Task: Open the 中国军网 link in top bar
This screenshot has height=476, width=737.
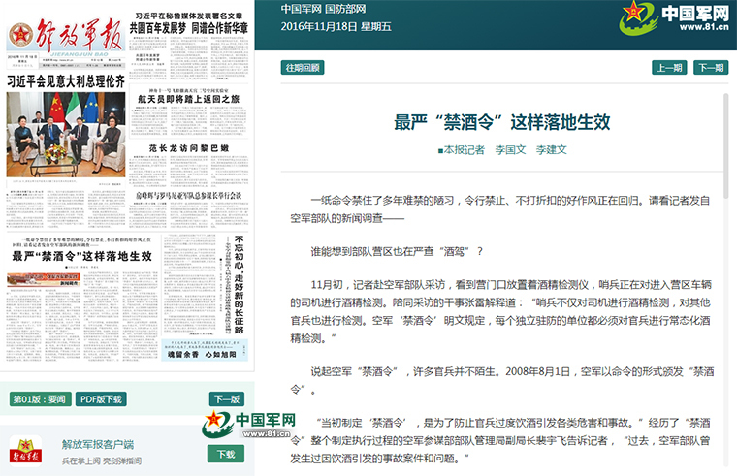Action: tap(301, 9)
